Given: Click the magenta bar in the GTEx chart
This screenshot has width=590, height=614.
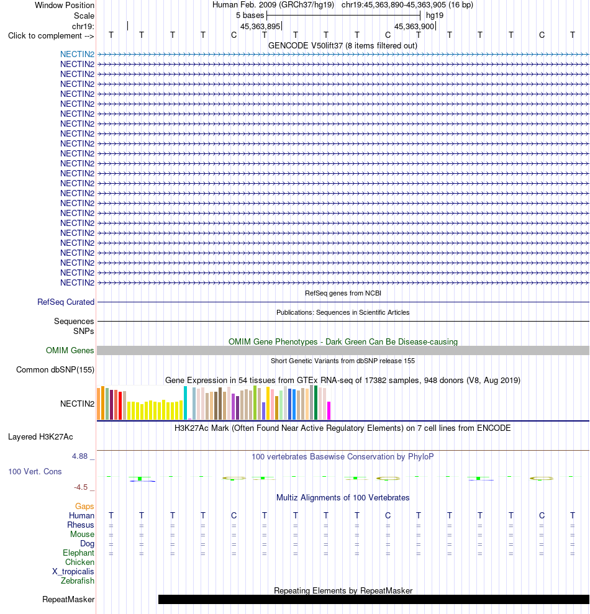Looking at the screenshot, I should pyautogui.click(x=329, y=411).
